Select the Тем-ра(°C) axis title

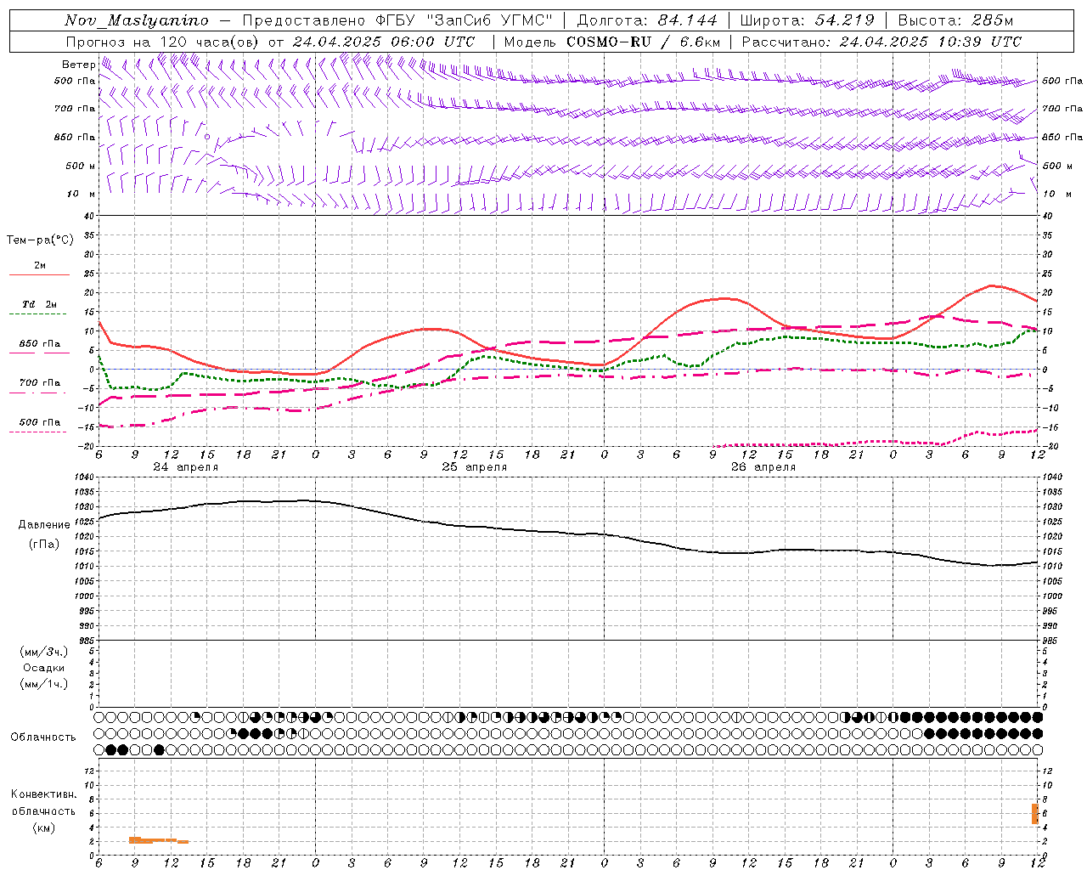40,240
